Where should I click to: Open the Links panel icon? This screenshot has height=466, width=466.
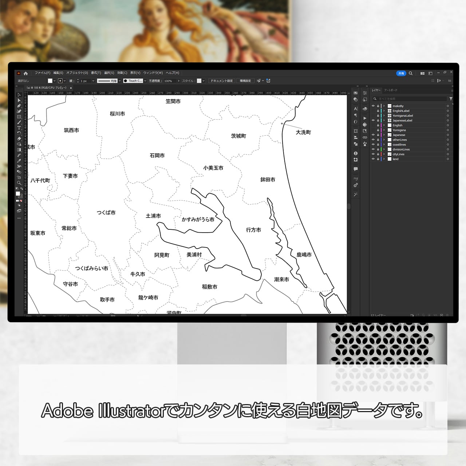(x=365, y=137)
